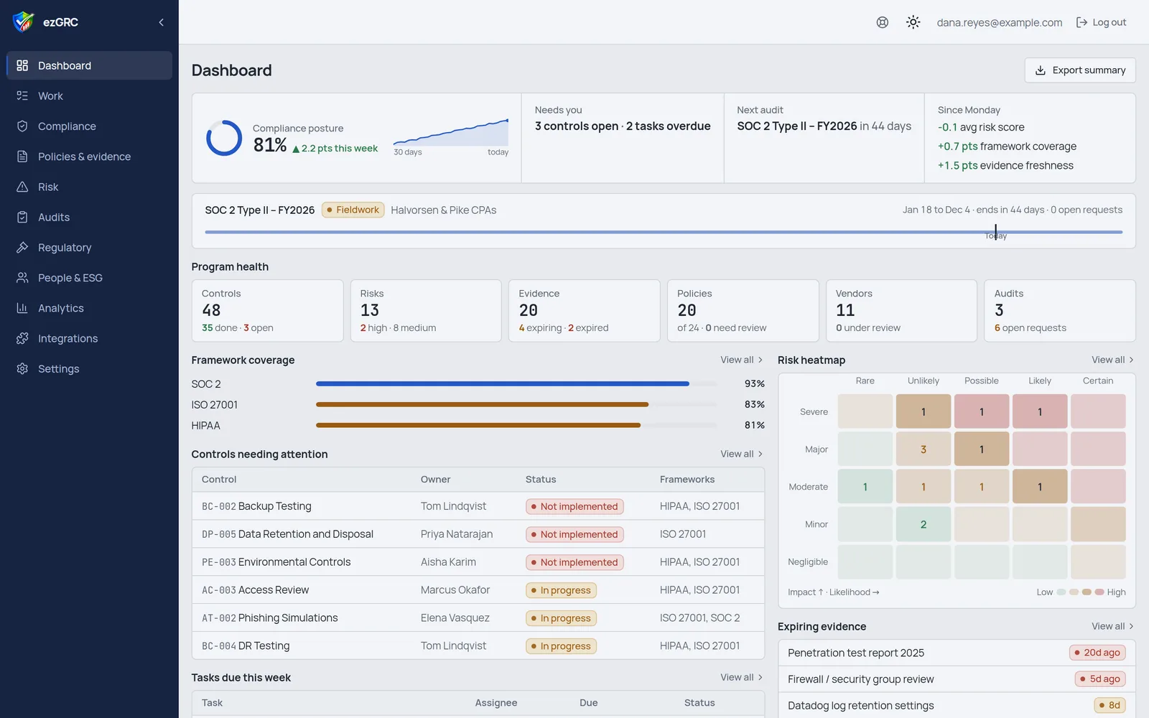Viewport: 1149px width, 718px height.
Task: View all in Risk heatmap
Action: [x=1113, y=360]
